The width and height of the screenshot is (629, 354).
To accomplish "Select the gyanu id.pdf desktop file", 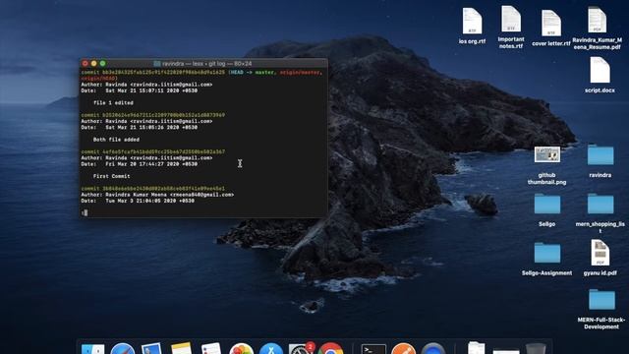I will coord(600,253).
